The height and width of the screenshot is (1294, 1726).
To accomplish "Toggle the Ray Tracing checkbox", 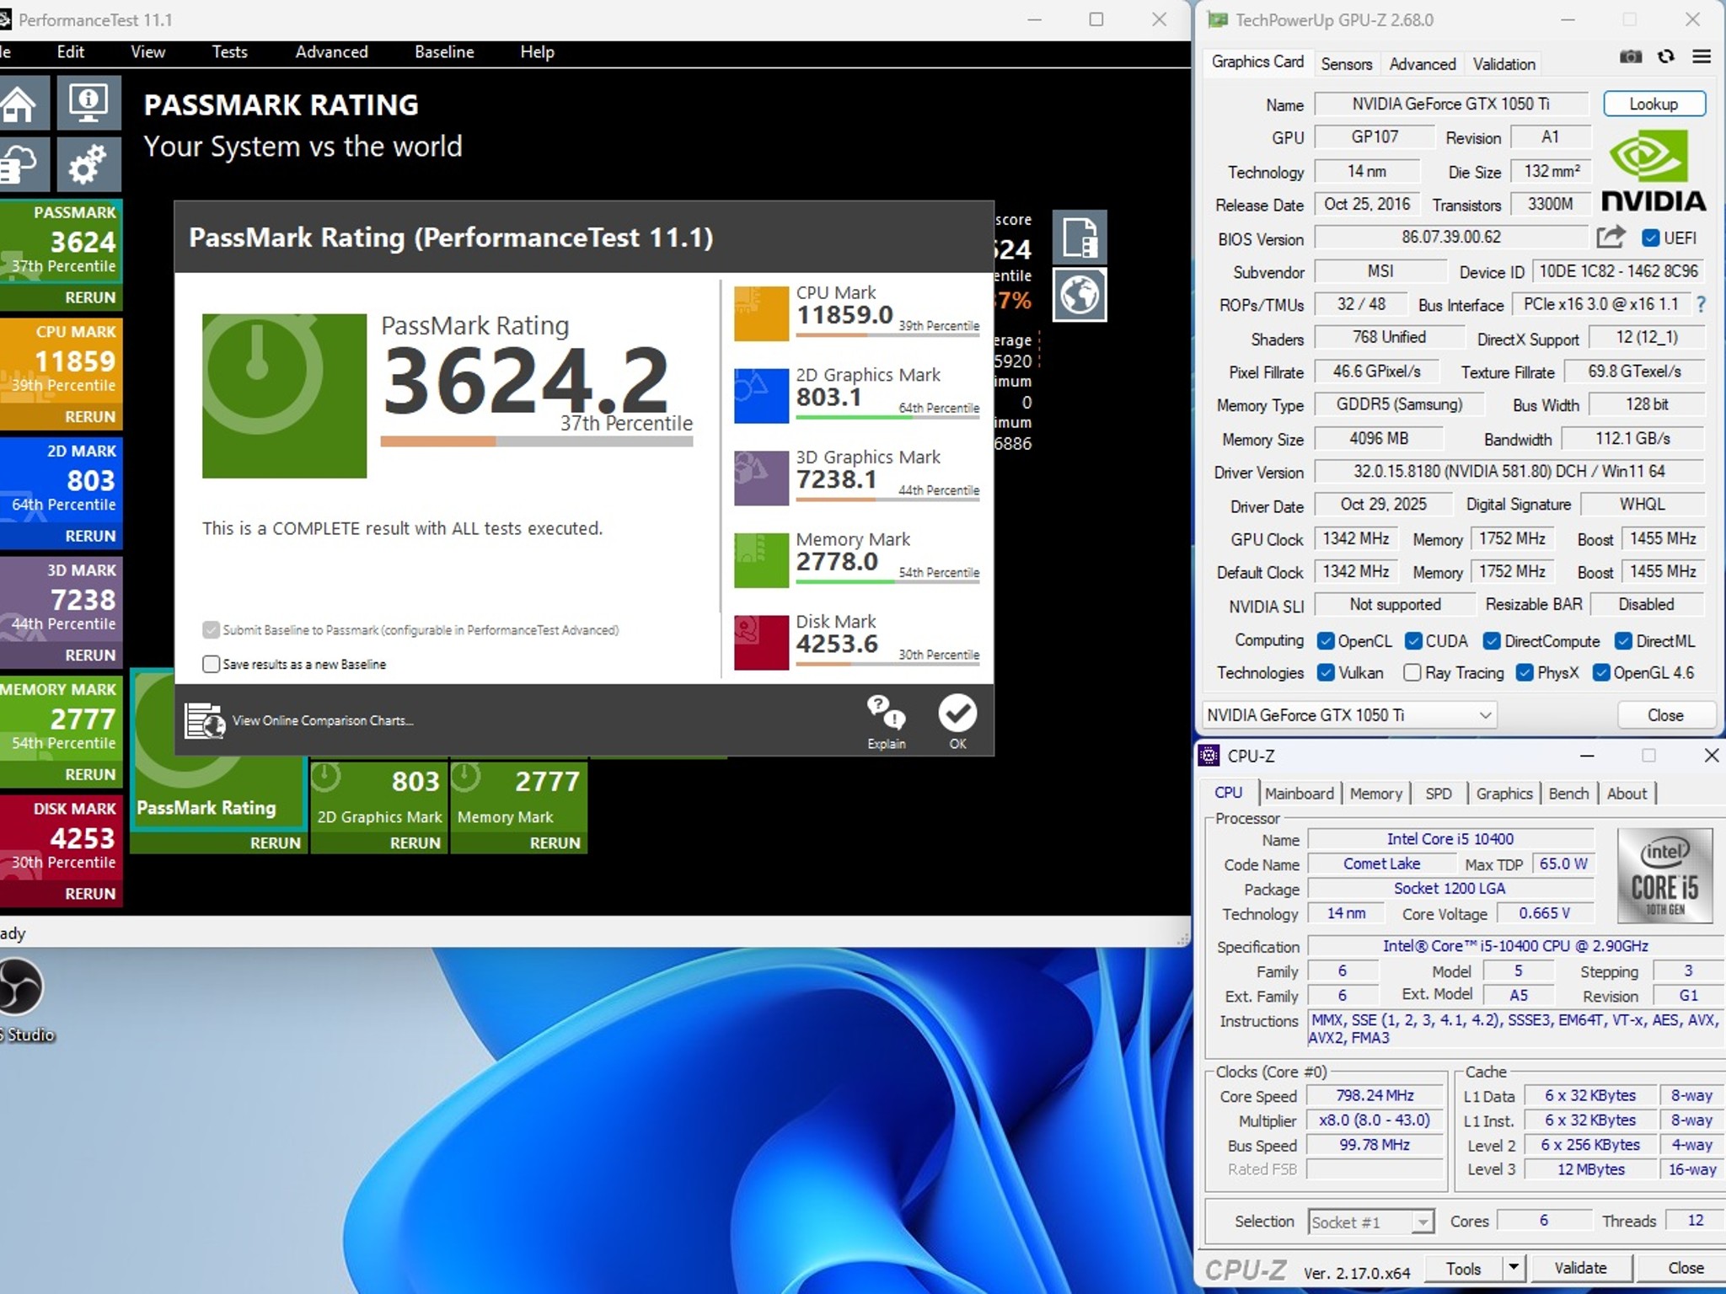I will pyautogui.click(x=1412, y=672).
